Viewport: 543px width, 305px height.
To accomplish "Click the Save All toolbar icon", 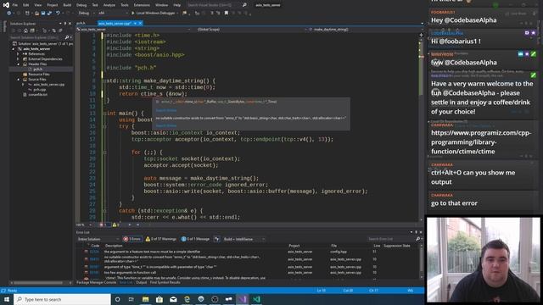I will [x=49, y=14].
